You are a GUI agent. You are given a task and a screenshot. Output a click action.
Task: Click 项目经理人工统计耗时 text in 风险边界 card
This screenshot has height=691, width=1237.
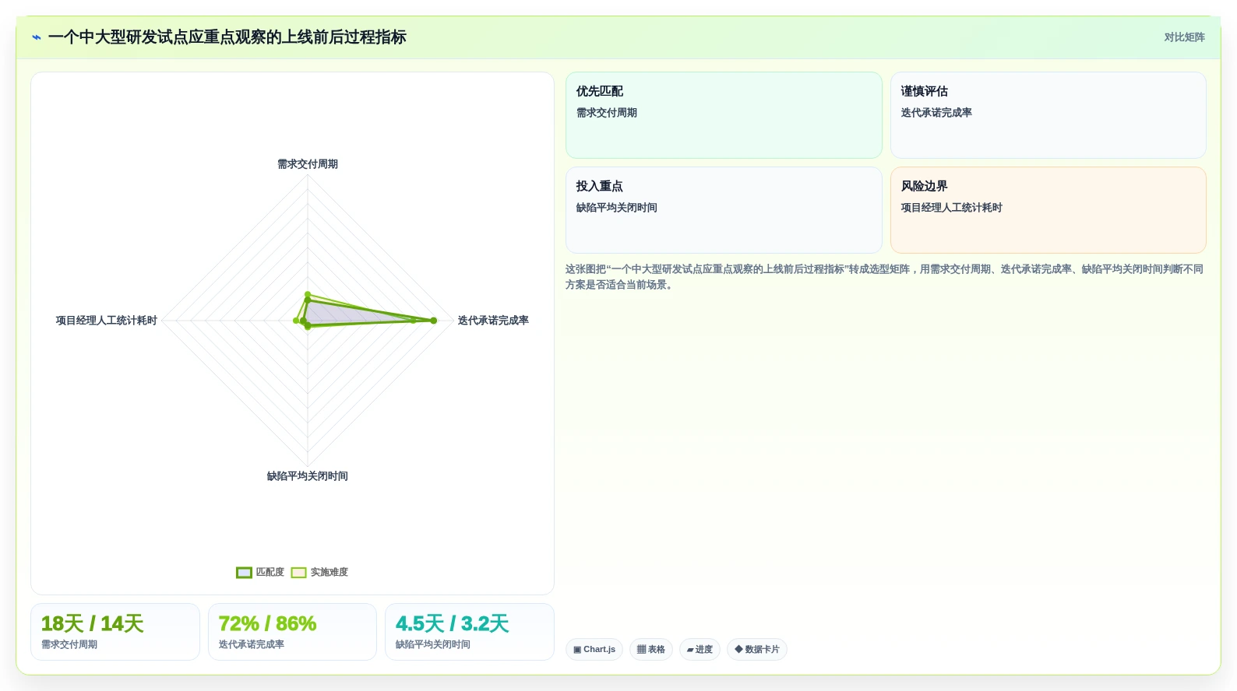[x=952, y=208]
